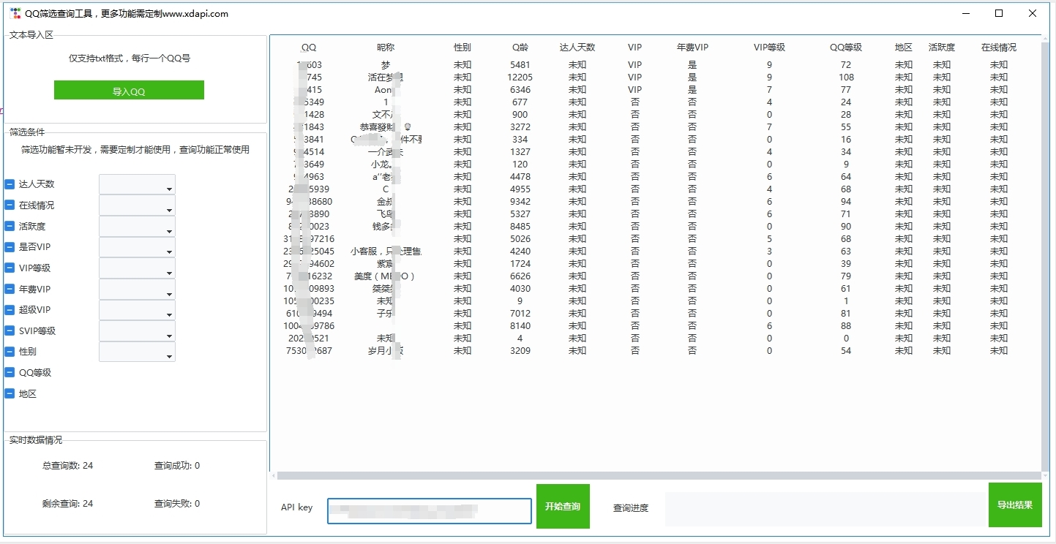Click the 地区 column header
The image size is (1056, 544).
point(904,47)
